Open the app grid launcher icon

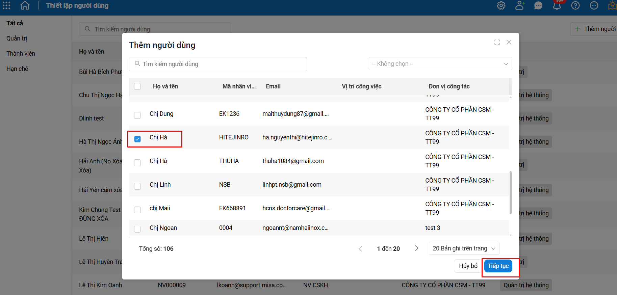point(6,5)
